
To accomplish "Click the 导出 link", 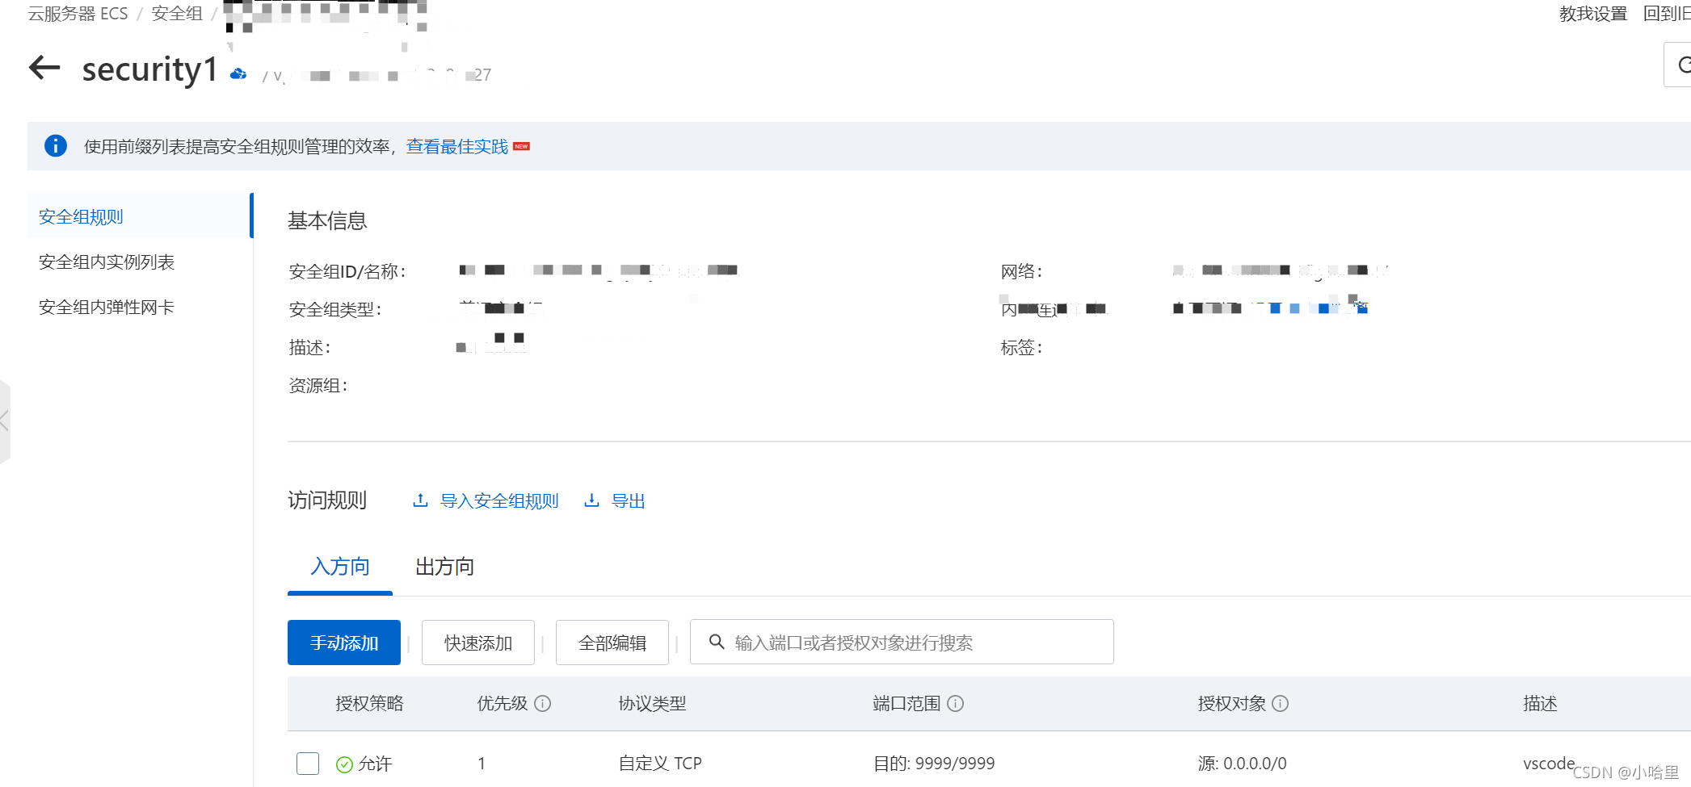I will click(x=628, y=500).
